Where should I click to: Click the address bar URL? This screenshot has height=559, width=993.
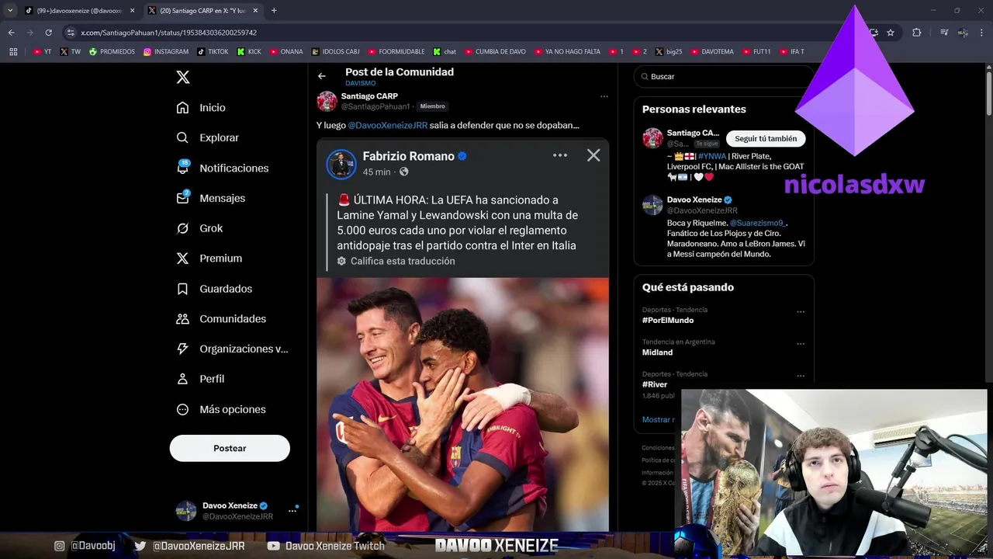coord(168,33)
